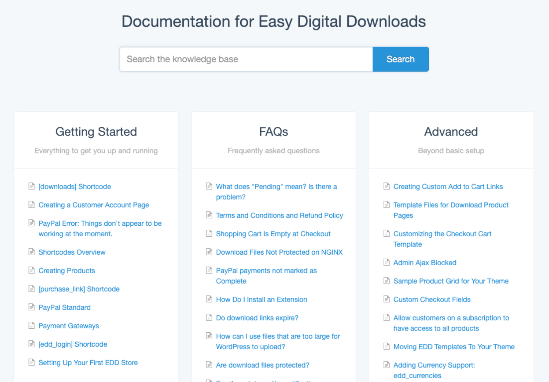Click the Search button
549x382 pixels.
[400, 59]
